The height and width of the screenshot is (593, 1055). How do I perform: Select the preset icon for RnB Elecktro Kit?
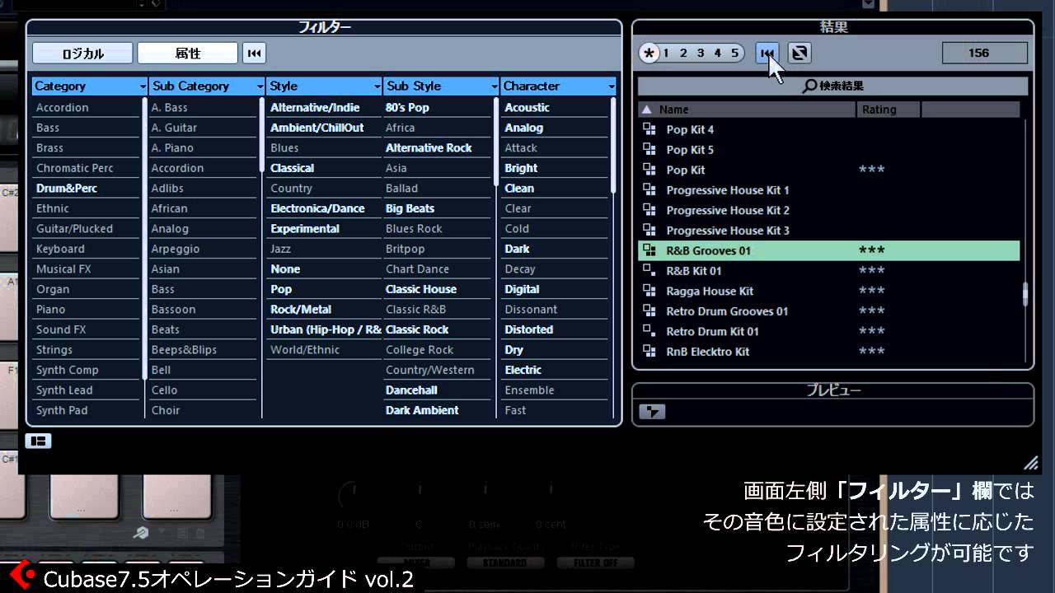point(649,352)
